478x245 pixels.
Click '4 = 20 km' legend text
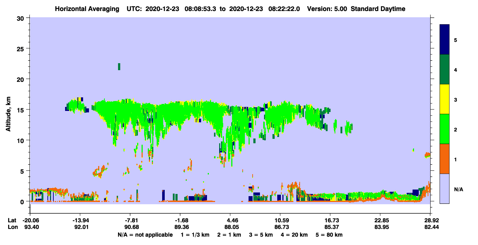293,235
